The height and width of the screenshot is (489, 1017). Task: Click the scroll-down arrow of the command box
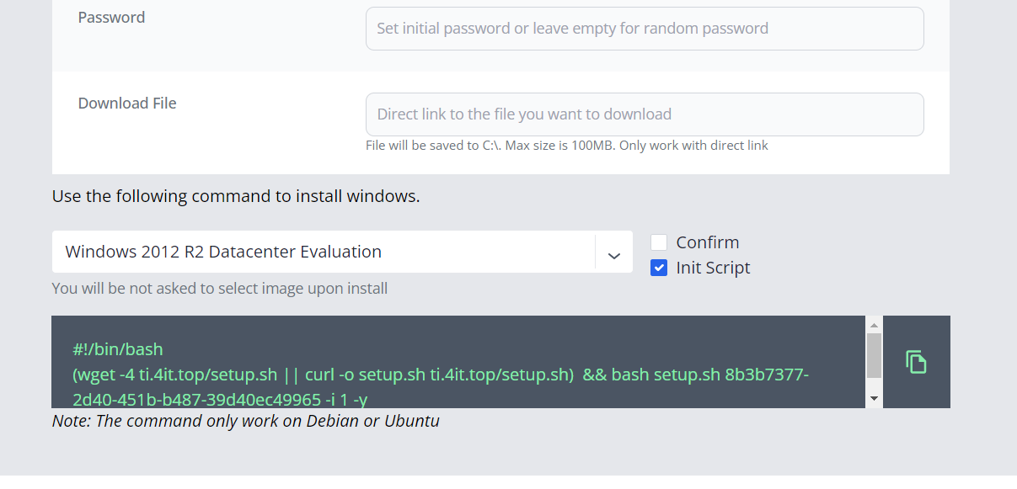coord(874,398)
